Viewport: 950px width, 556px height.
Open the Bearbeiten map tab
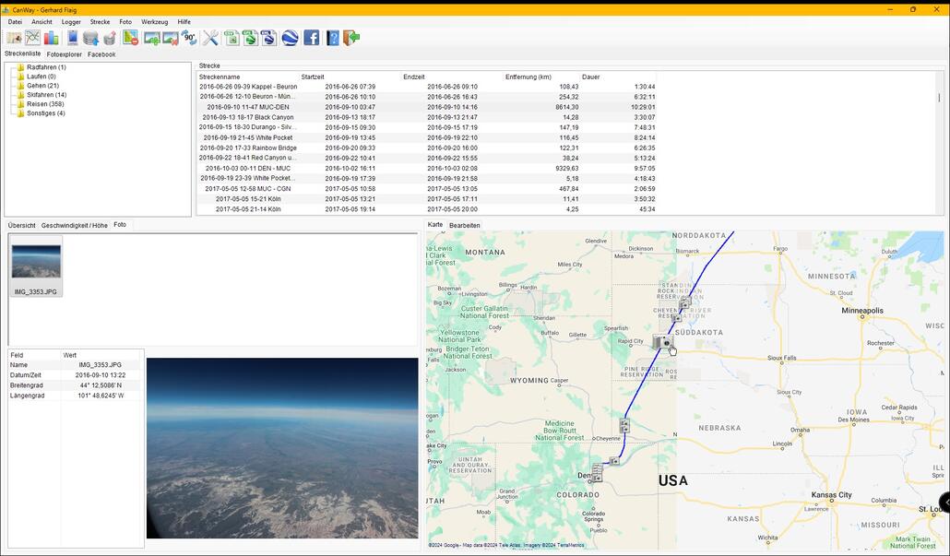click(x=464, y=225)
